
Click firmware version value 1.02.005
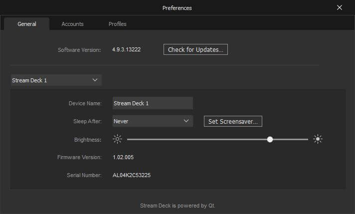point(123,157)
